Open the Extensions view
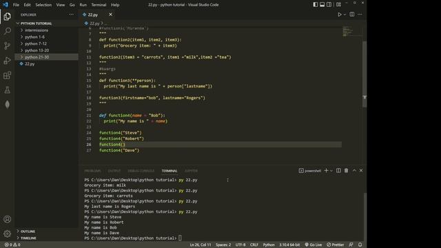The height and width of the screenshot is (248, 441). point(8,75)
